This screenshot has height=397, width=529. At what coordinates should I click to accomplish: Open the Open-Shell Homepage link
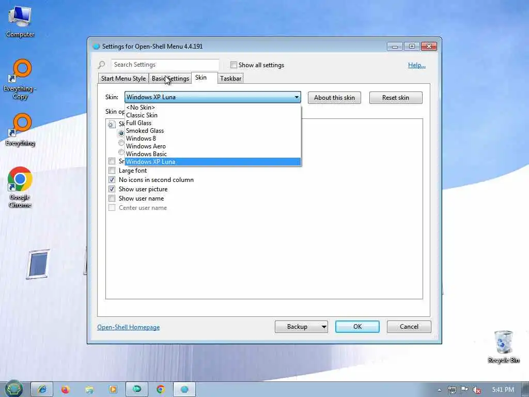click(x=128, y=327)
